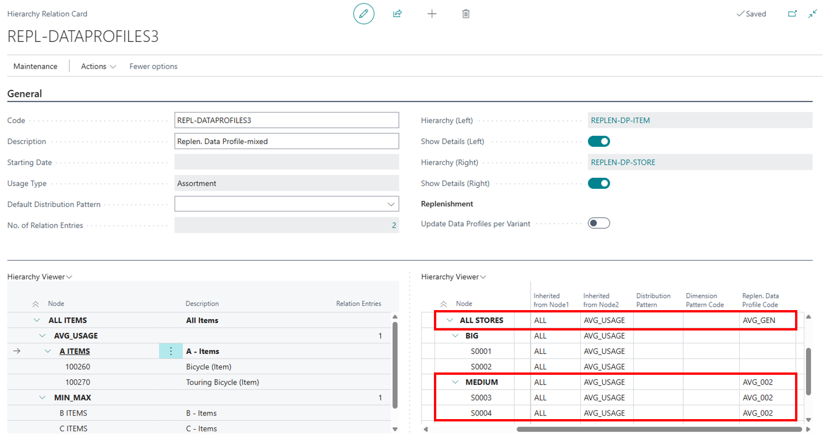Collapse the AVG_USAGE node
This screenshot has height=443, width=830.
click(43, 336)
